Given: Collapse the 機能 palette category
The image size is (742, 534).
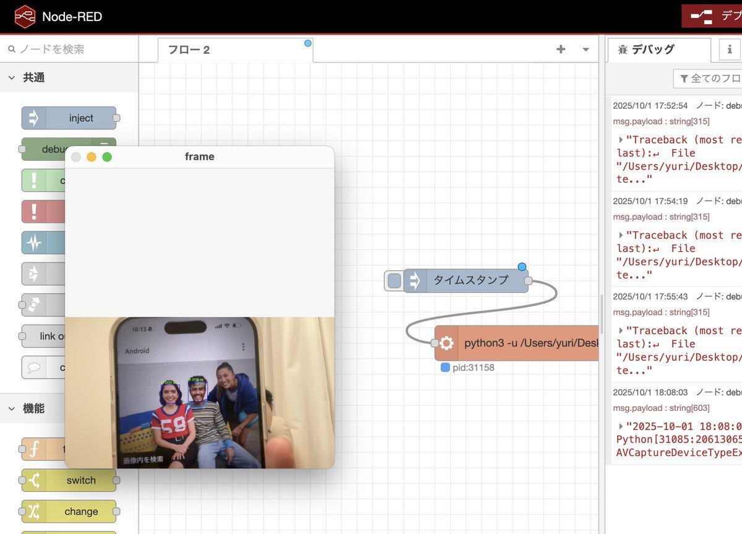Looking at the screenshot, I should coord(12,408).
